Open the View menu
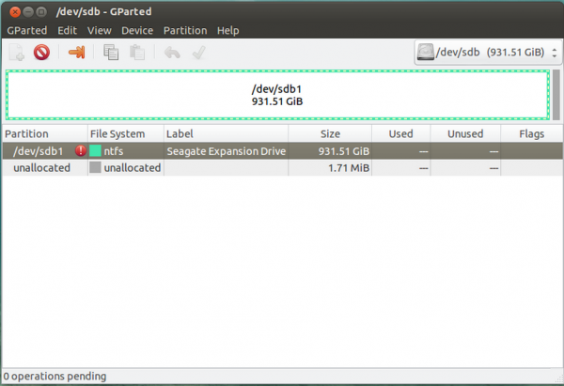564x386 pixels. 100,30
